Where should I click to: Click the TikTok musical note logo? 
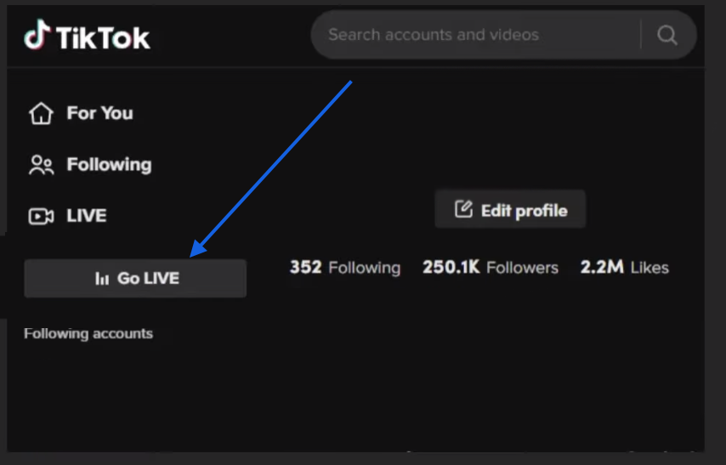point(37,35)
